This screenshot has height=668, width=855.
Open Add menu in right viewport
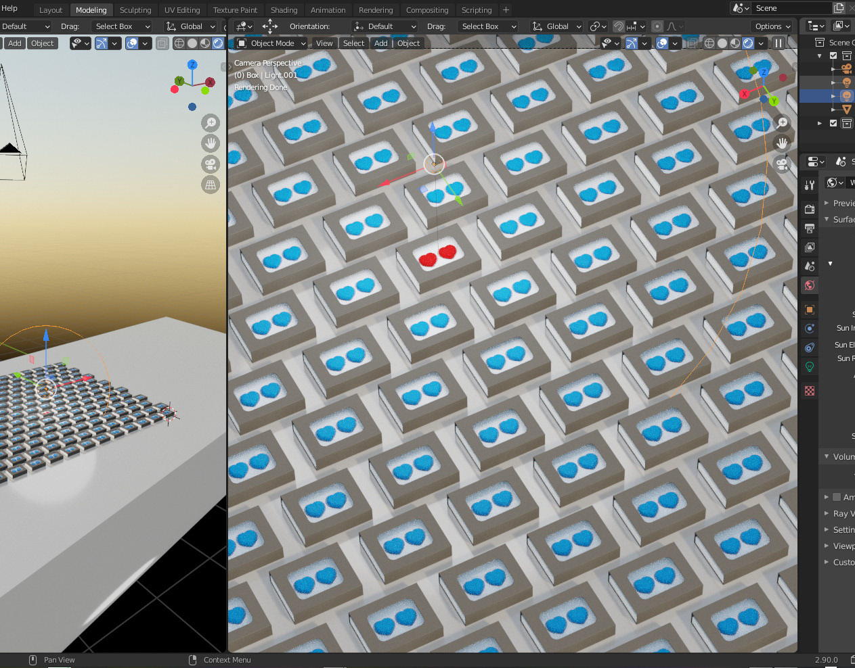pos(381,43)
